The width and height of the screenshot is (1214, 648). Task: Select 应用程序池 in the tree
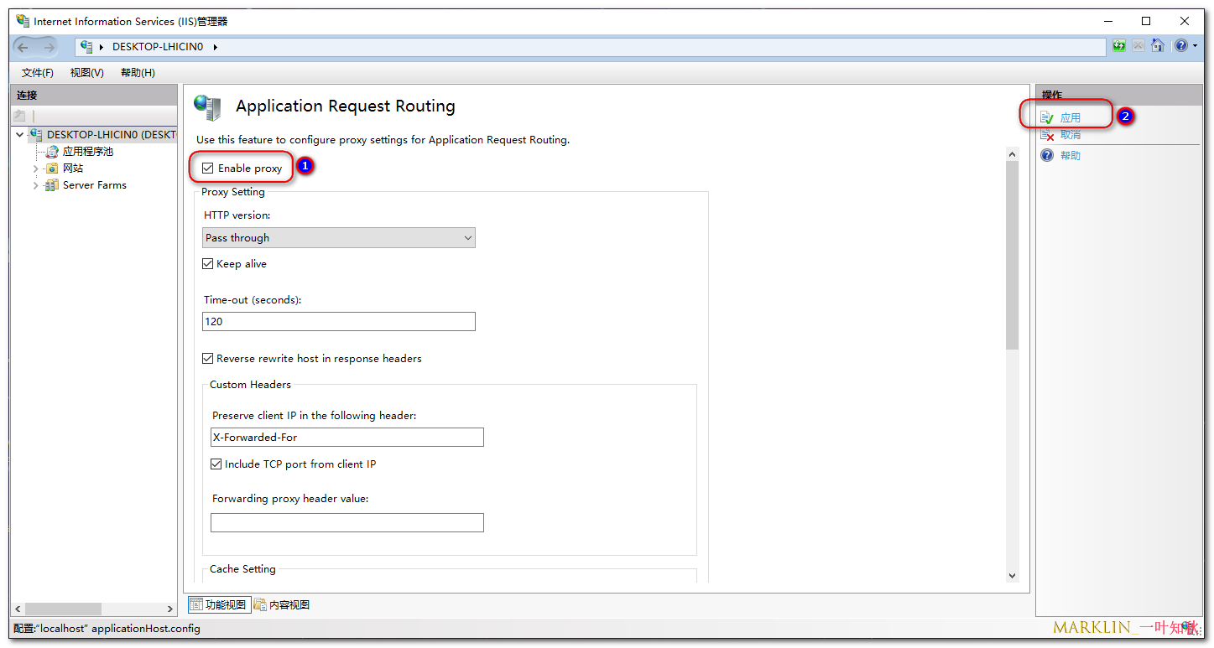(x=88, y=152)
